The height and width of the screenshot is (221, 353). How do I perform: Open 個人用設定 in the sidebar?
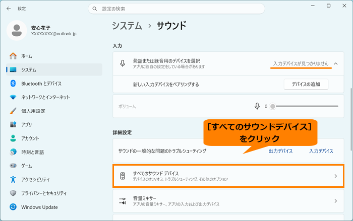pyautogui.click(x=54, y=111)
